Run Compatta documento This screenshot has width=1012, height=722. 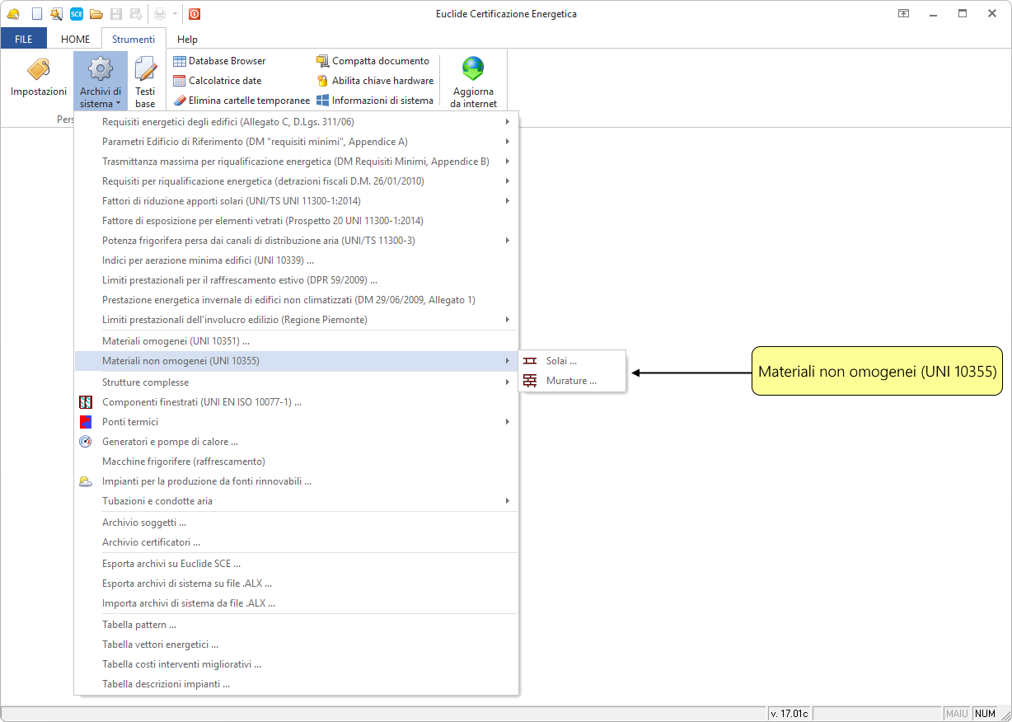pos(372,61)
